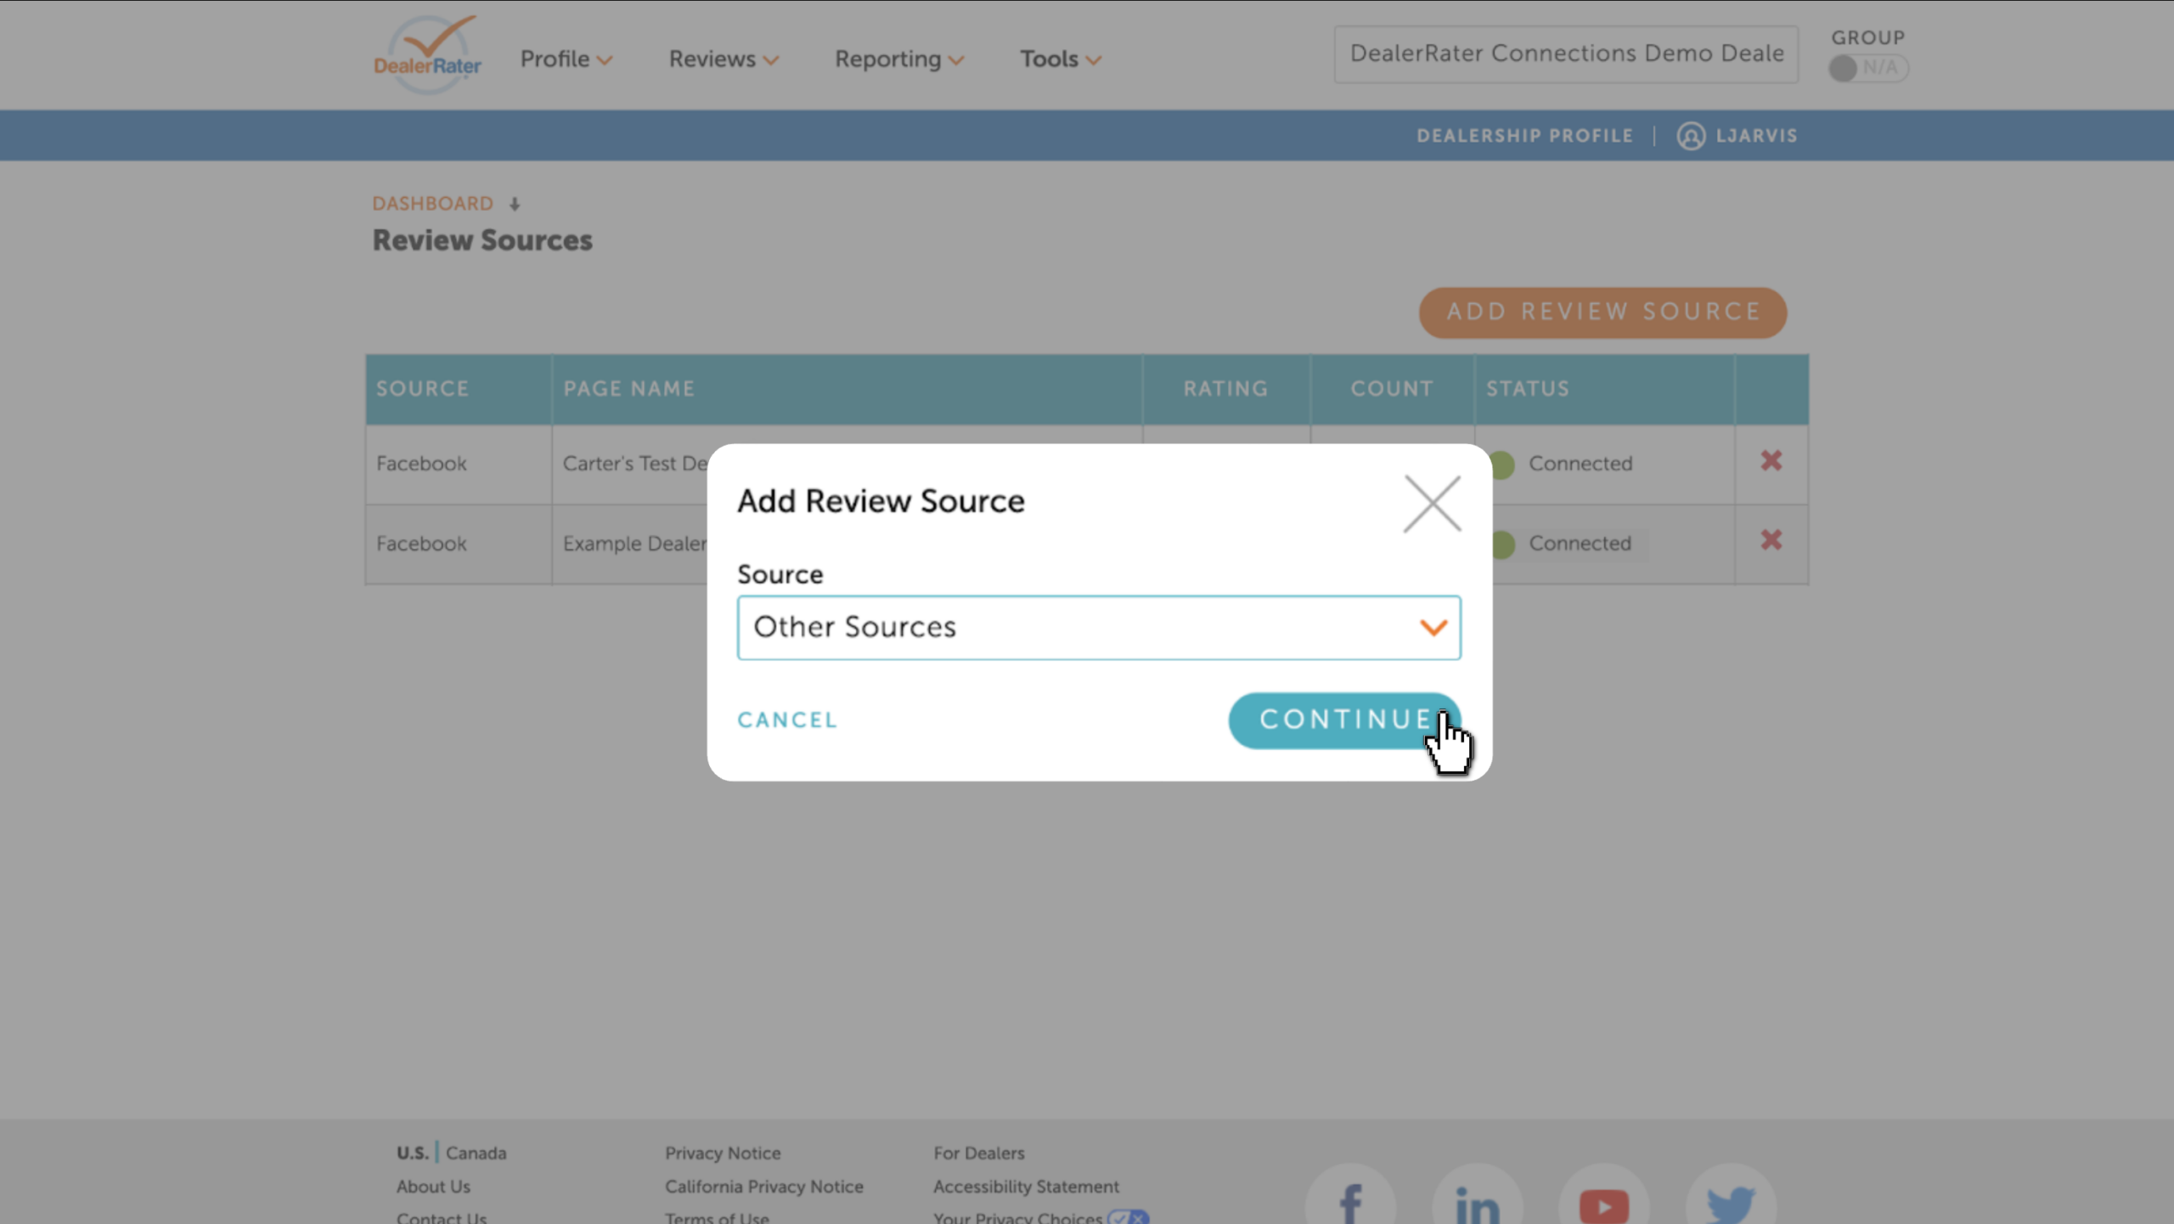Go to the DASHBOARD breadcrumb
This screenshot has height=1224, width=2174.
432,204
